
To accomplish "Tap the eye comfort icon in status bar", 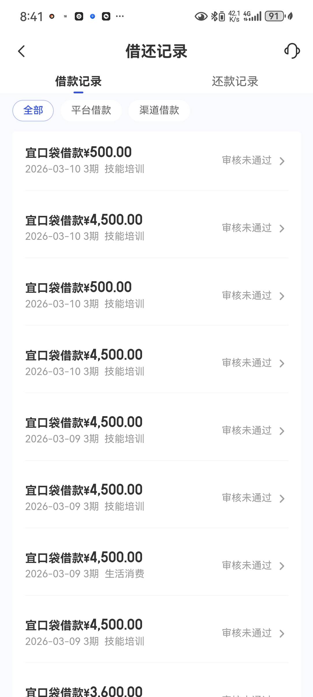I will click(x=201, y=16).
